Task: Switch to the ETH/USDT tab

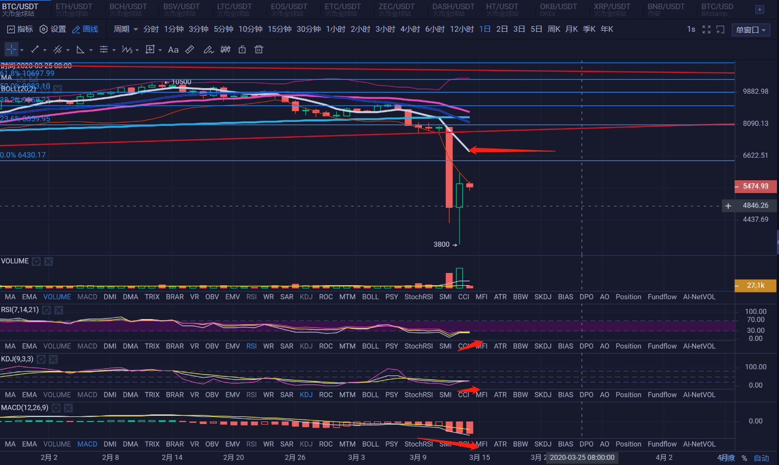Action: click(x=74, y=9)
